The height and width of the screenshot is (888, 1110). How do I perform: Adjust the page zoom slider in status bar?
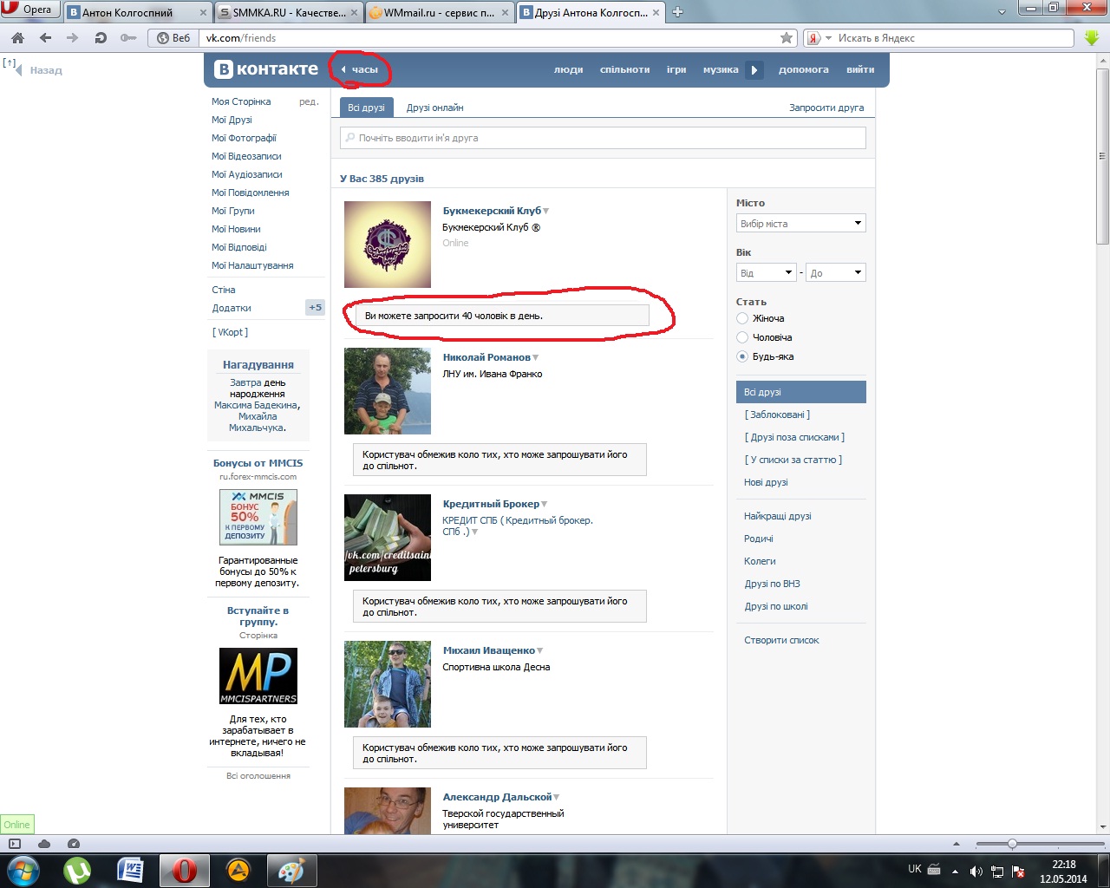[1012, 844]
